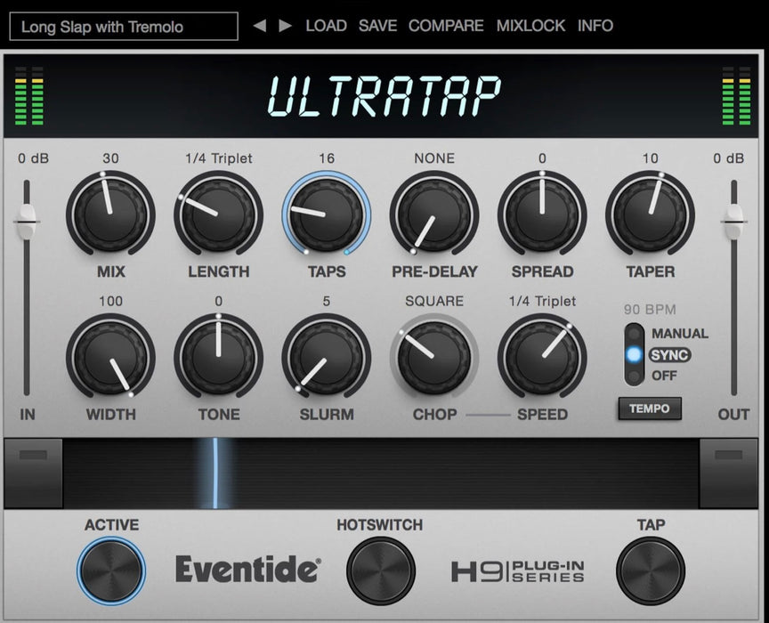Set tempo mode to MANUAL
This screenshot has width=769, height=623.
(x=634, y=334)
